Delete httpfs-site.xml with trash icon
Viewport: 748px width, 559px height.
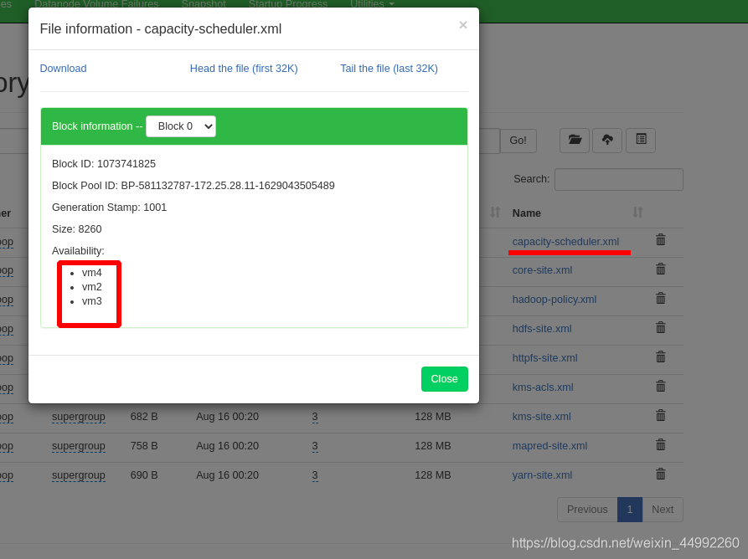click(661, 357)
